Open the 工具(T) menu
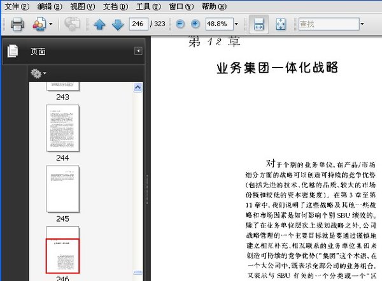The width and height of the screenshot is (382, 281). click(148, 6)
